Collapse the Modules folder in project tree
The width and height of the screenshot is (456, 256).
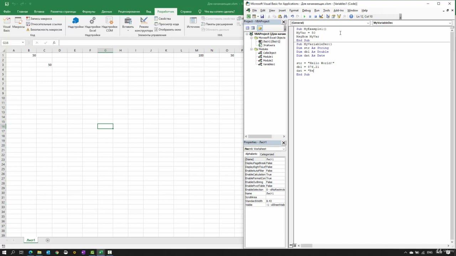251,49
